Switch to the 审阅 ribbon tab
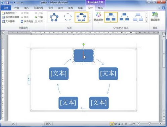The image size is (167, 127). [x=71, y=8]
